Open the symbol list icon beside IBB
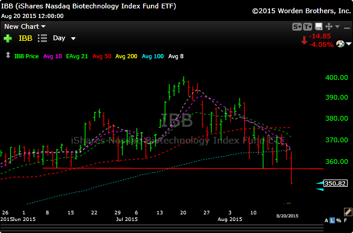353x233 pixels. (42, 38)
